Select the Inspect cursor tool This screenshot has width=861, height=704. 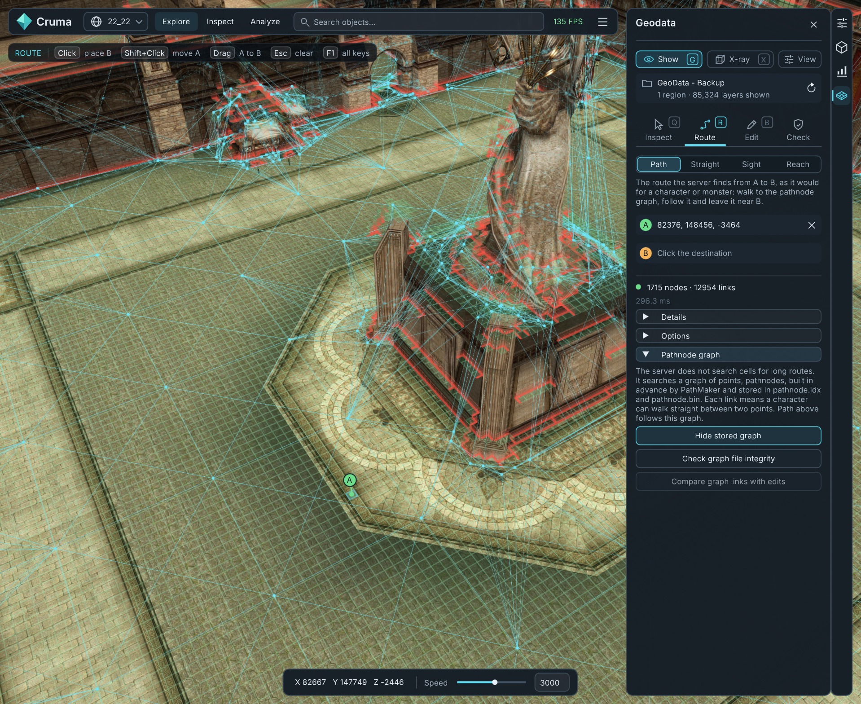click(x=659, y=130)
